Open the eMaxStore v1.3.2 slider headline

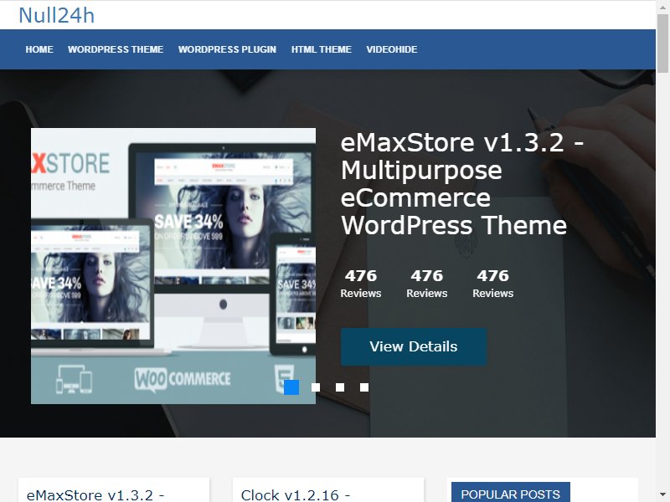pyautogui.click(x=462, y=183)
